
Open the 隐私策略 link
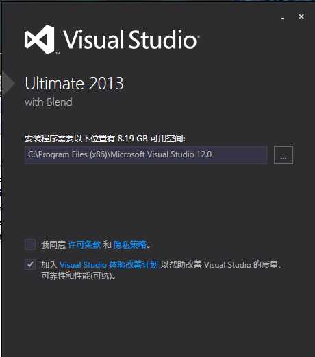point(130,244)
